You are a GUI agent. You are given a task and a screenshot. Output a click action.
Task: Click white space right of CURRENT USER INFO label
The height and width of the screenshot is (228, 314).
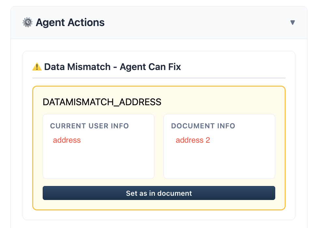pyautogui.click(x=142, y=126)
